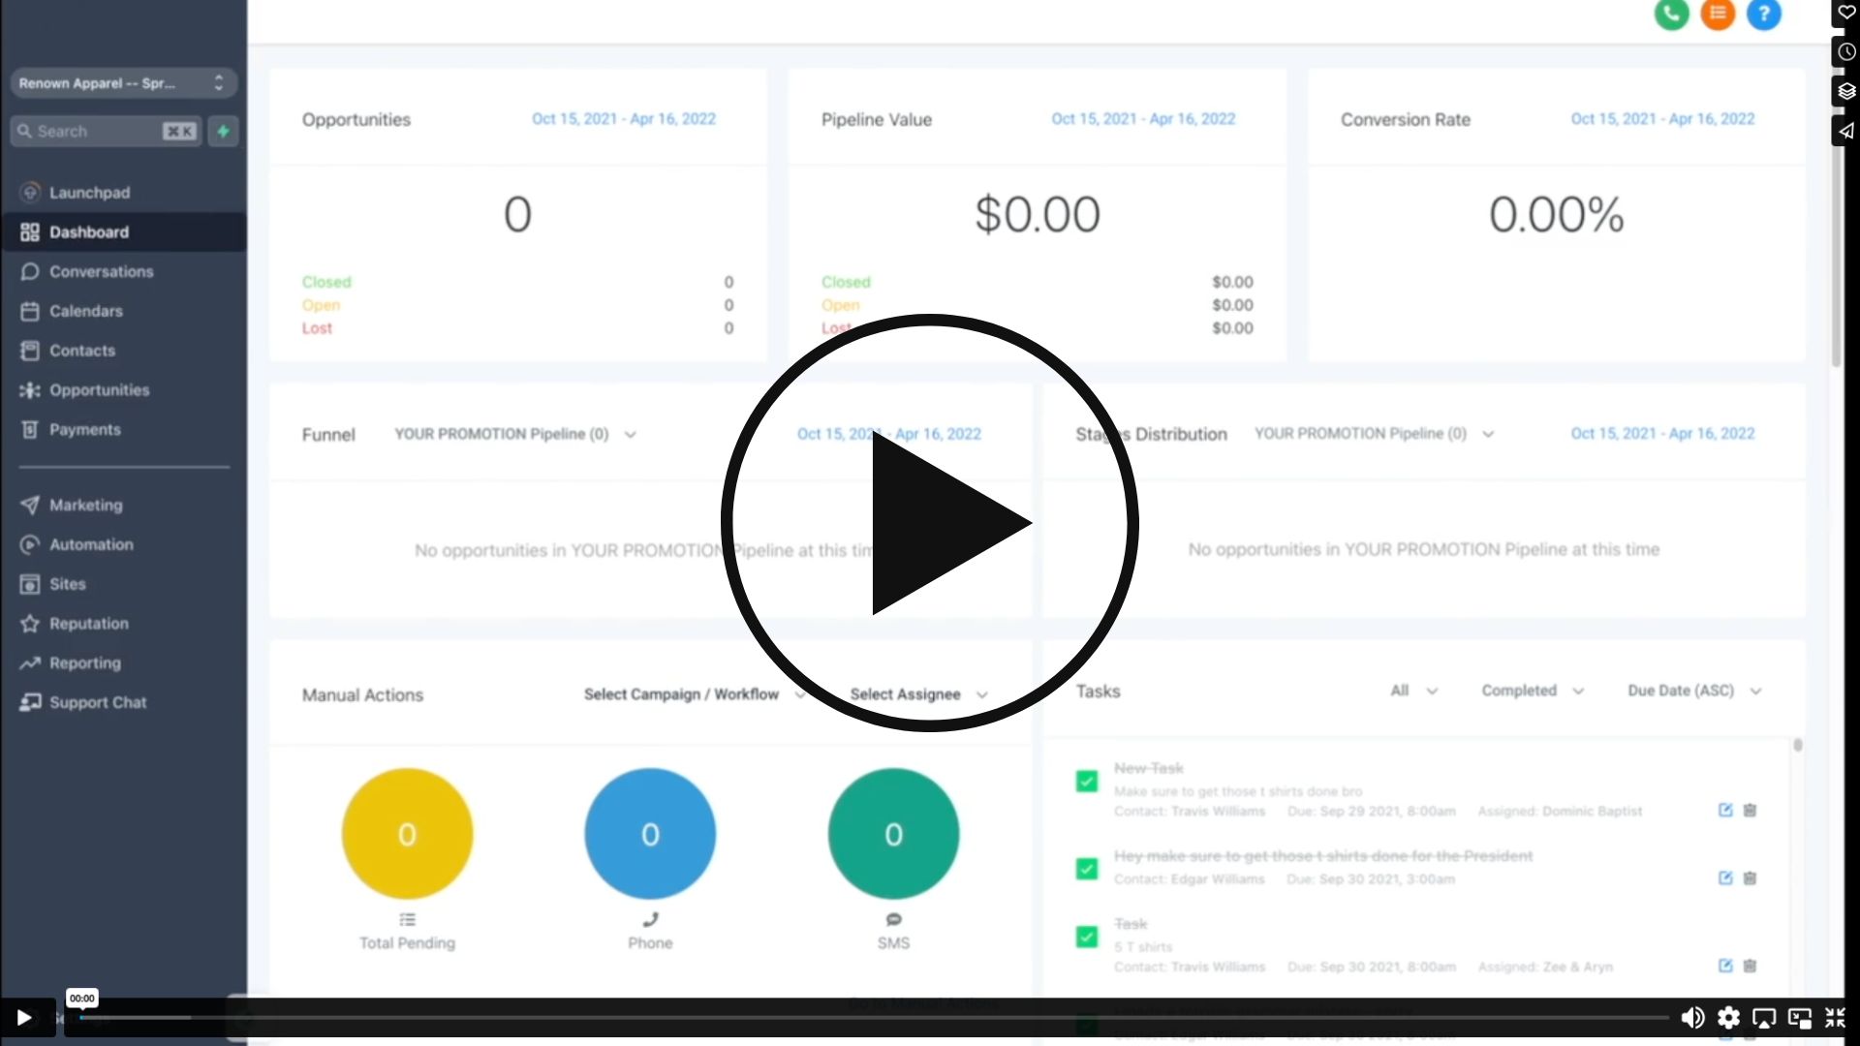
Task: Uncheck the Hey make sure task checkbox
Action: (x=1087, y=868)
